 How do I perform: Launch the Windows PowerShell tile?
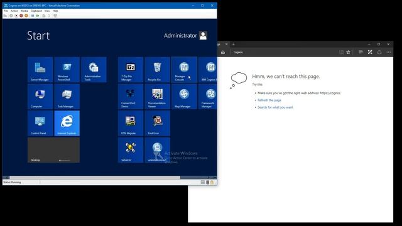67,70
